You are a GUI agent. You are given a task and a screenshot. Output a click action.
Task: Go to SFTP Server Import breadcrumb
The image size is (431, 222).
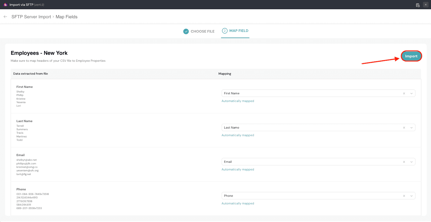click(x=31, y=17)
